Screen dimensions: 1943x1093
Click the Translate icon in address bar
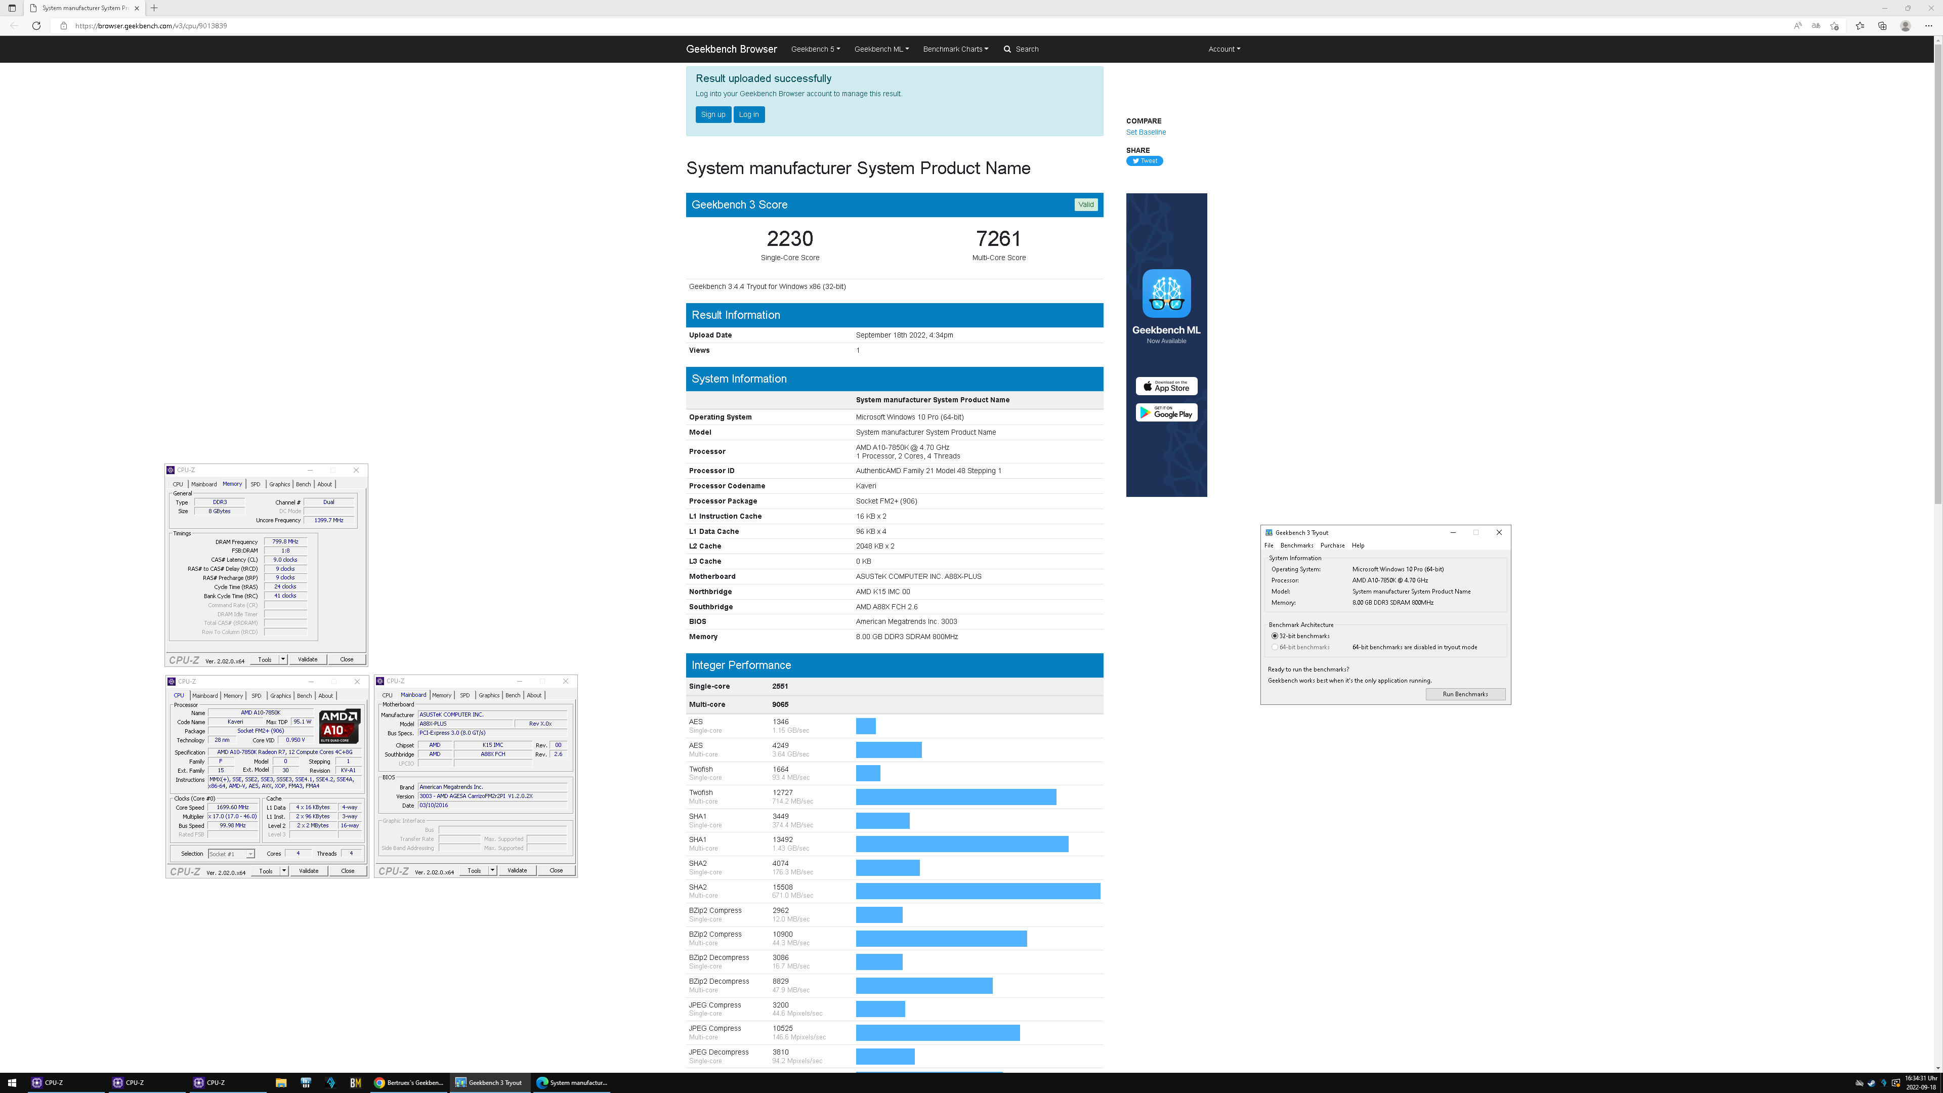(1815, 26)
